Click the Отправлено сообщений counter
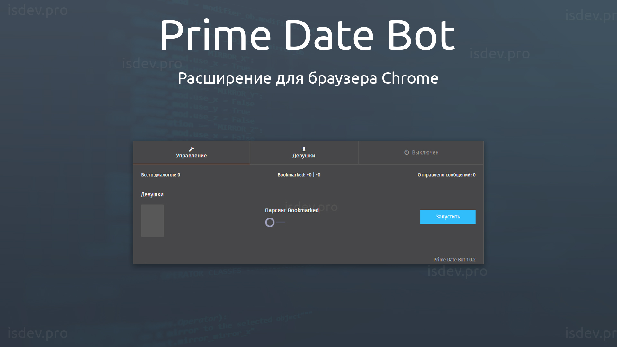Screen dimensions: 617x347 pos(446,175)
